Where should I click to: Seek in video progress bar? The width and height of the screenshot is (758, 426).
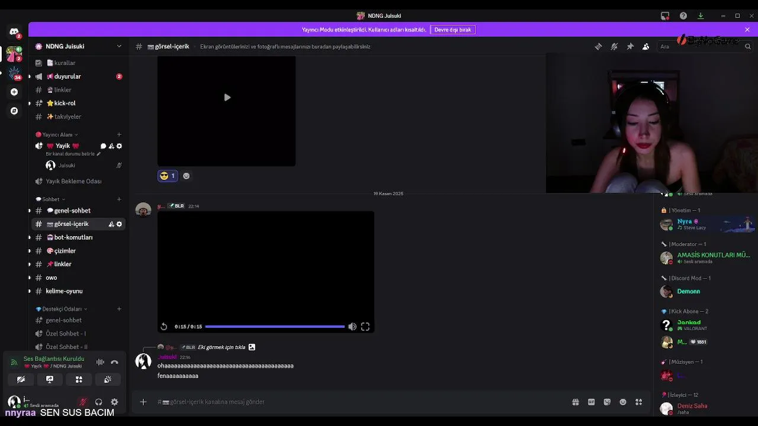point(275,327)
